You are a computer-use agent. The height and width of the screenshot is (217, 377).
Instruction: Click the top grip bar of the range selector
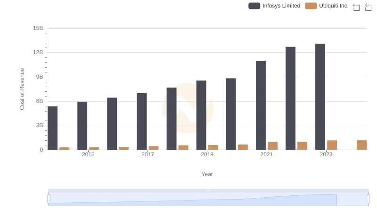(208, 190)
